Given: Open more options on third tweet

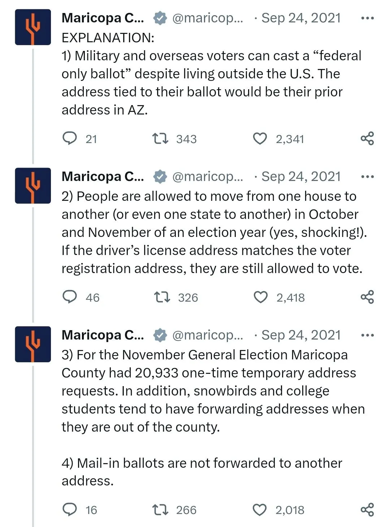Looking at the screenshot, I should pyautogui.click(x=367, y=335).
